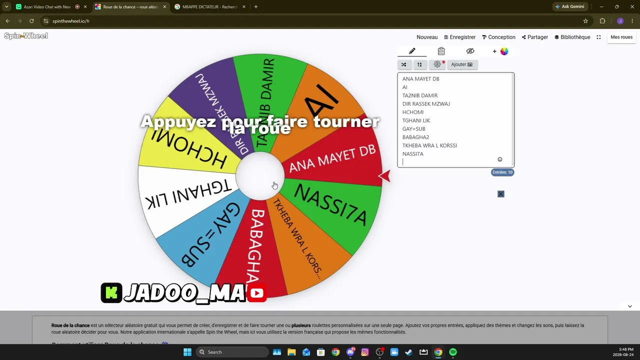640x360 pixels.
Task: Open Spotify from the taskbar
Action: point(453,352)
